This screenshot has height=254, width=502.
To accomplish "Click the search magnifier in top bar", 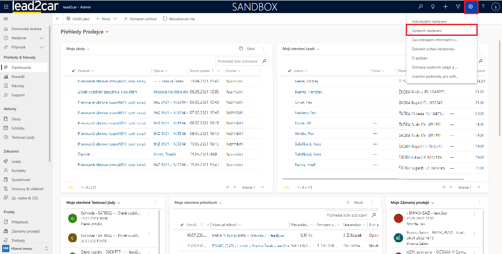I will [420, 7].
